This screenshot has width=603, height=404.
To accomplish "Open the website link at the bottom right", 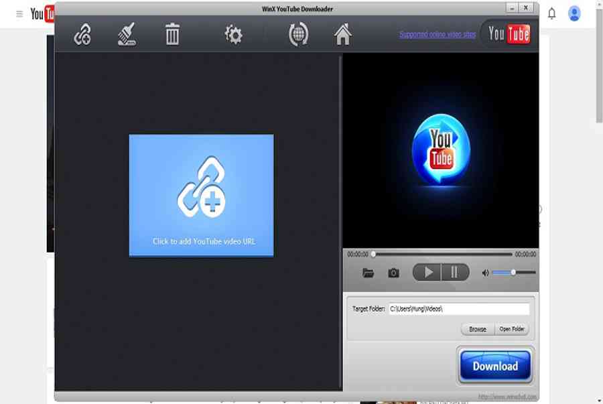I will (507, 397).
